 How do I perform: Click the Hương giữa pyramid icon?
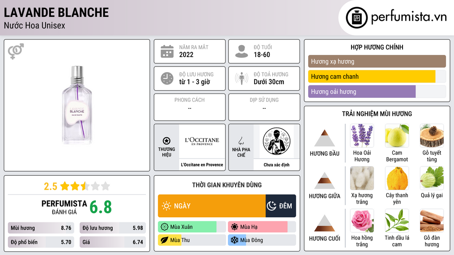pos(325,181)
